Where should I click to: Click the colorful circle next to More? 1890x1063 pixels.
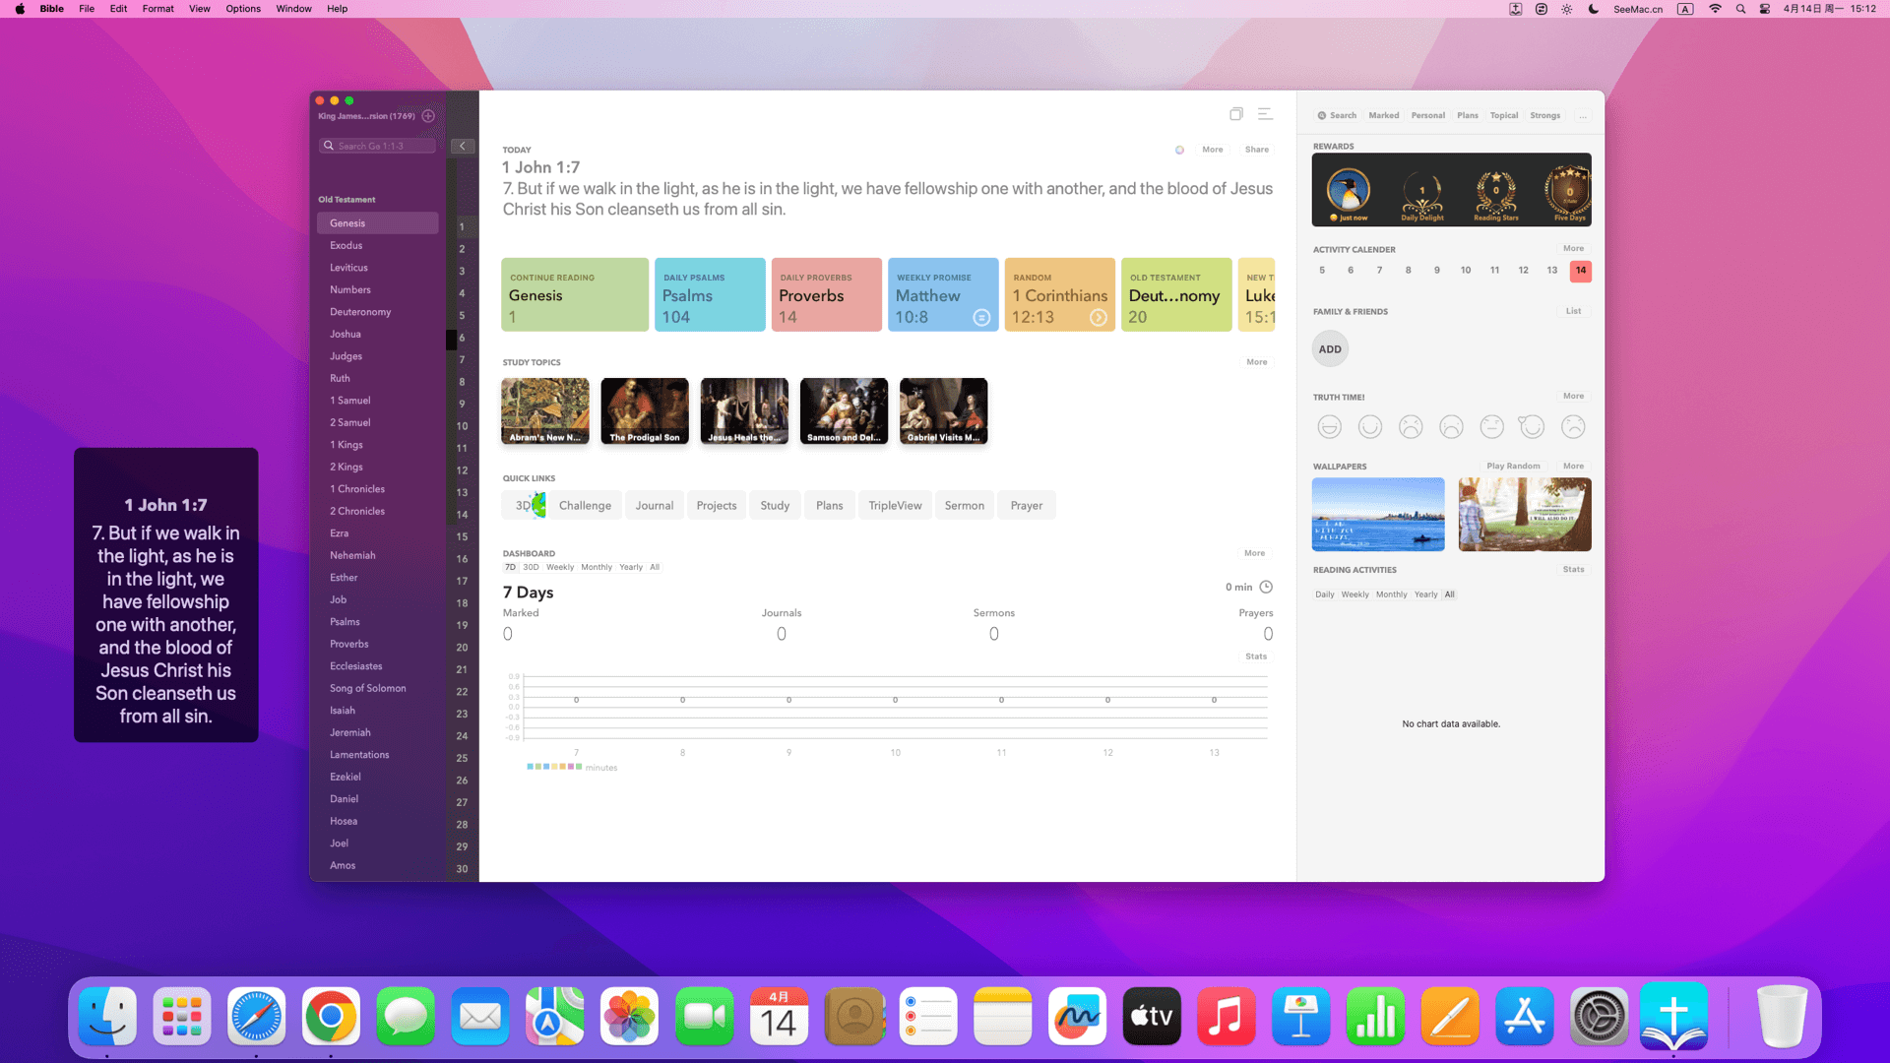1179,150
